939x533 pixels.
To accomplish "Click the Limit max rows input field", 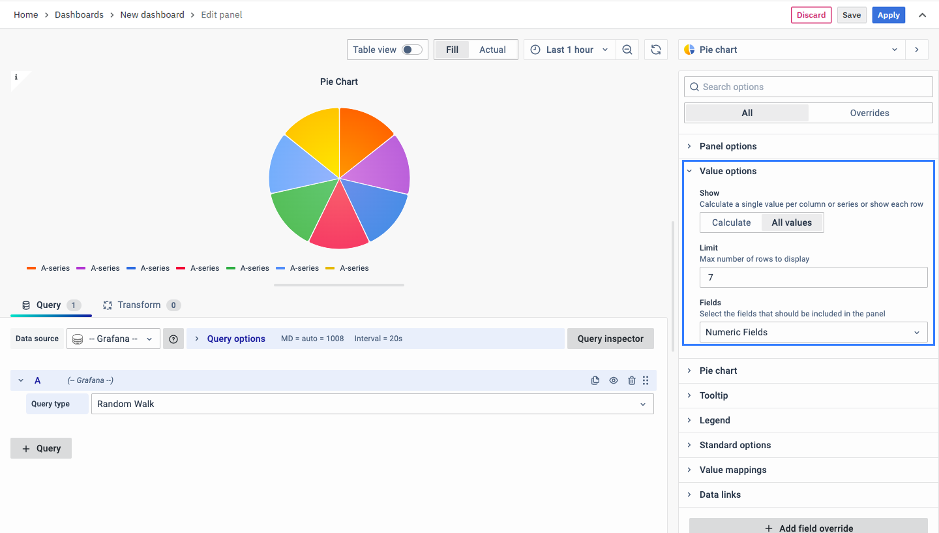I will (813, 277).
